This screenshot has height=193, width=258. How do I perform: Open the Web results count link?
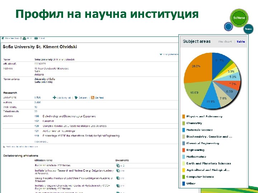pyautogui.click(x=36, y=107)
